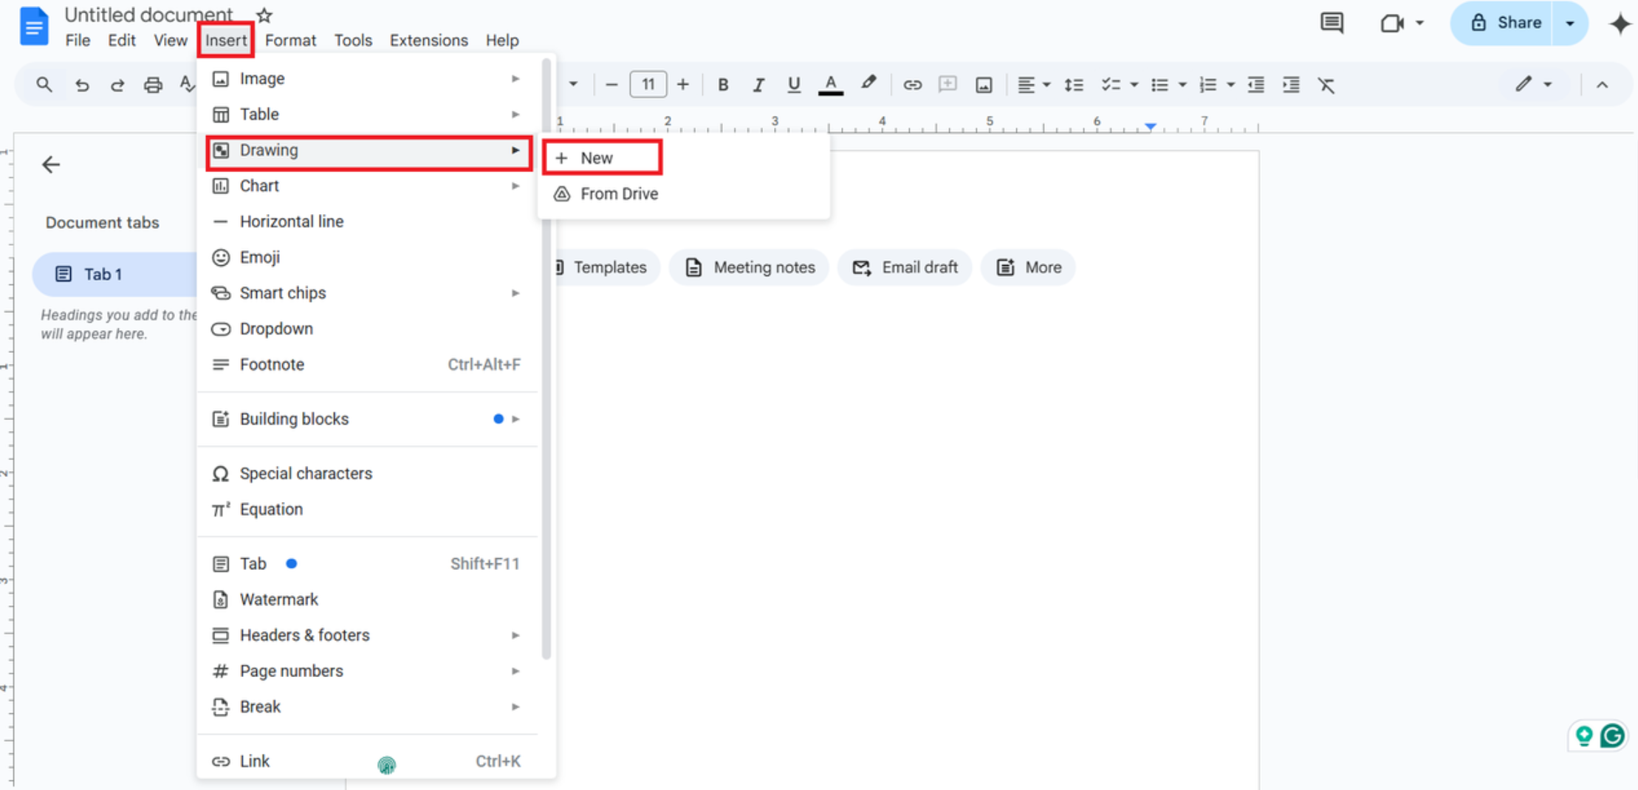The width and height of the screenshot is (1638, 790).
Task: Open the Meeting notes template
Action: click(748, 267)
